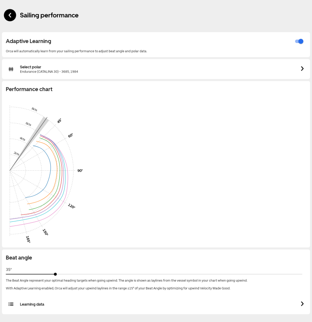This screenshot has height=322, width=312.
Task: Toggle the Adaptive Learning switch
Action: pos(299,41)
